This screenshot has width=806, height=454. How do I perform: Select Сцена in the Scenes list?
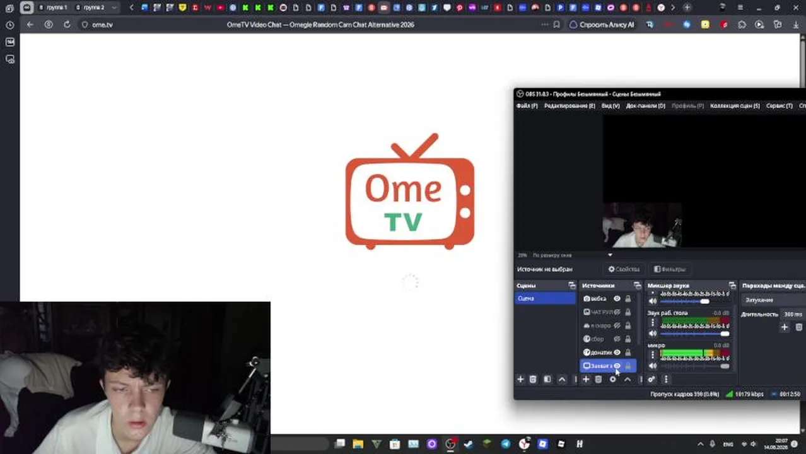pos(546,298)
